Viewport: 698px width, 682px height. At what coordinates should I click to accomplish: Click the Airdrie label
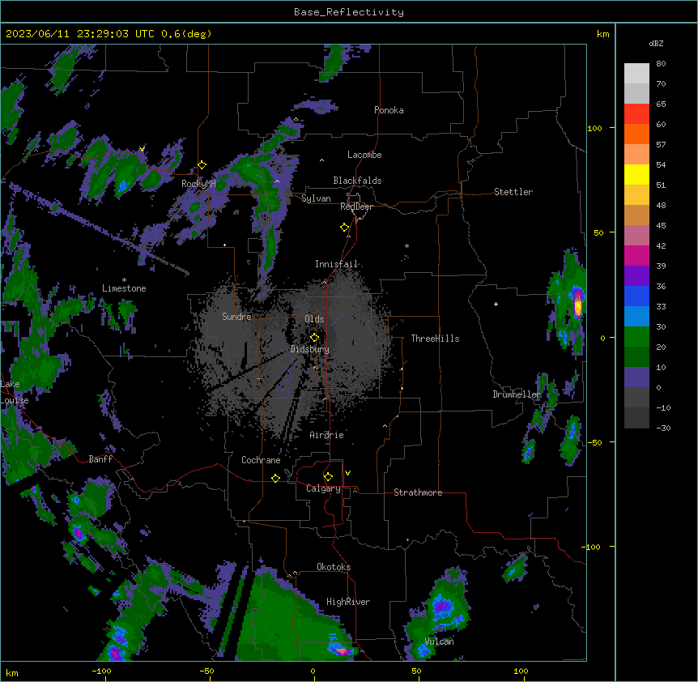tap(327, 435)
